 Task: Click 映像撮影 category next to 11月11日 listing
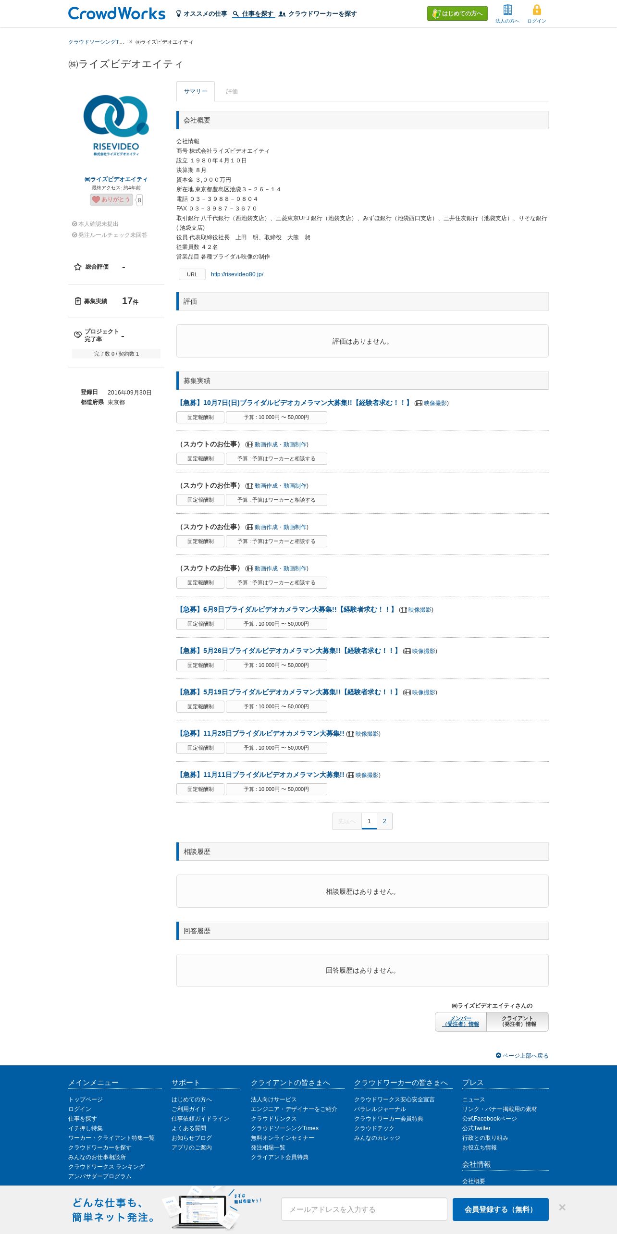click(x=367, y=775)
